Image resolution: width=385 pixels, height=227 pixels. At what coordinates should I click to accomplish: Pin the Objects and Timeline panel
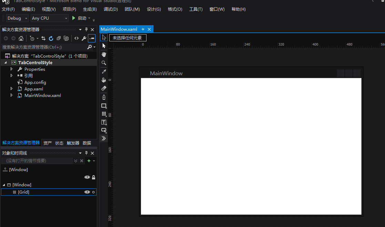point(87,153)
